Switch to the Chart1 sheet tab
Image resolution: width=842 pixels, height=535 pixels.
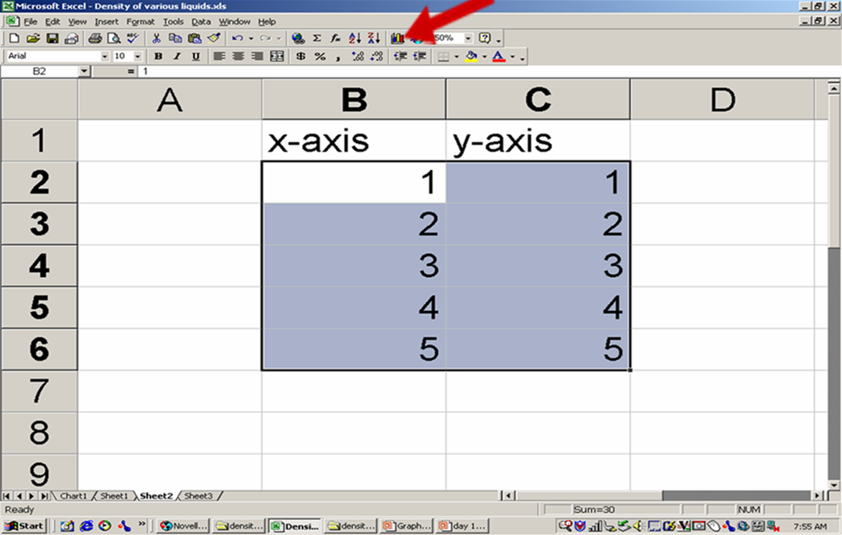point(73,496)
